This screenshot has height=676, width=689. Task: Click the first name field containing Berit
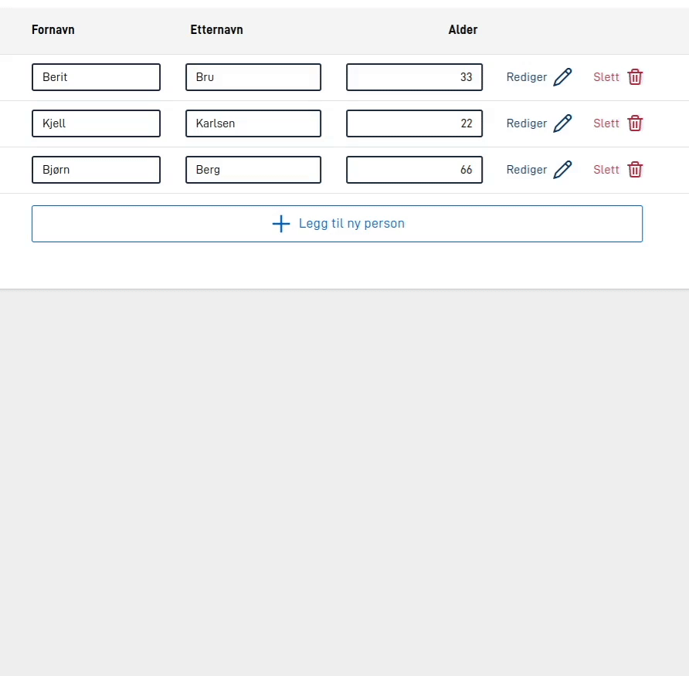click(x=96, y=77)
